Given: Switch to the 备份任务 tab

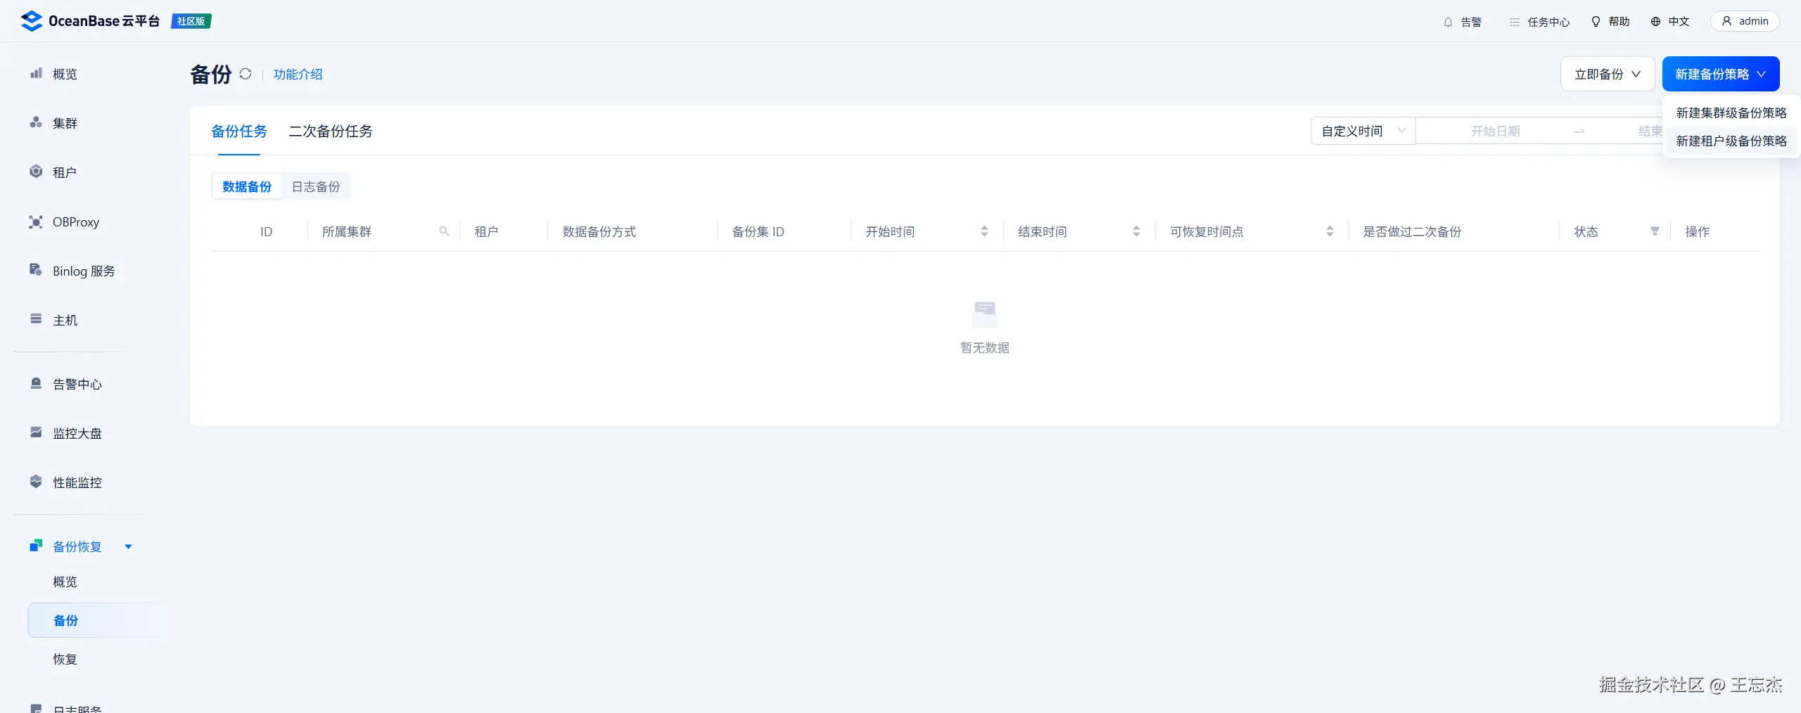Looking at the screenshot, I should click(239, 131).
